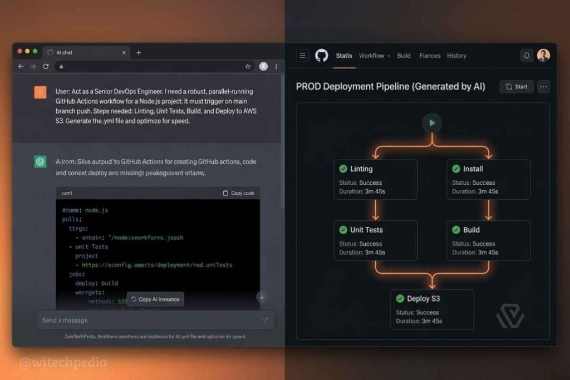Click the send message paper plane icon
This screenshot has height=380, width=570.
click(x=266, y=320)
